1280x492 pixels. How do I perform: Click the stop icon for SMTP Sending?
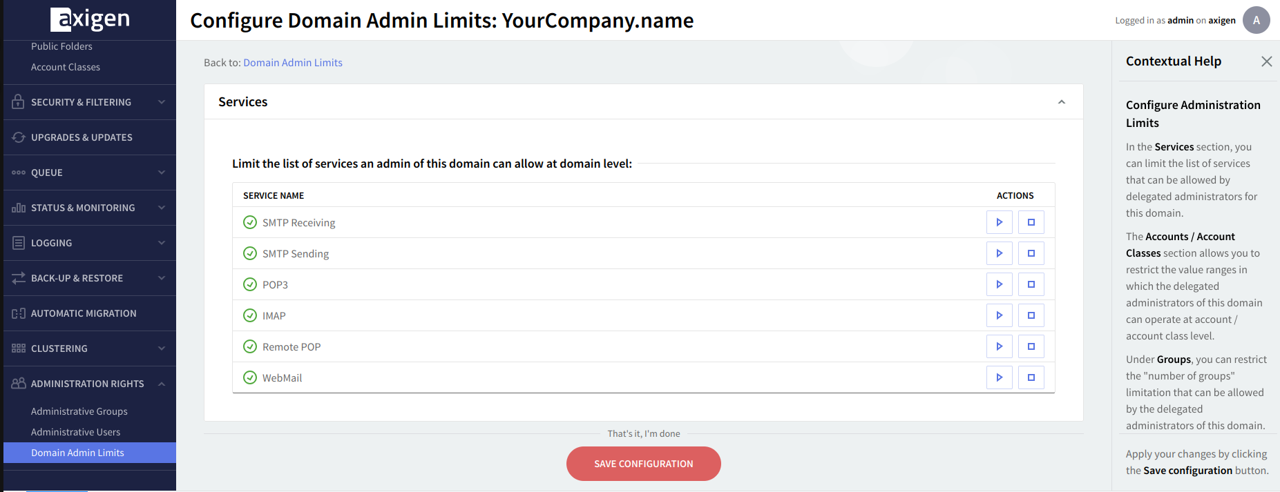point(1031,253)
